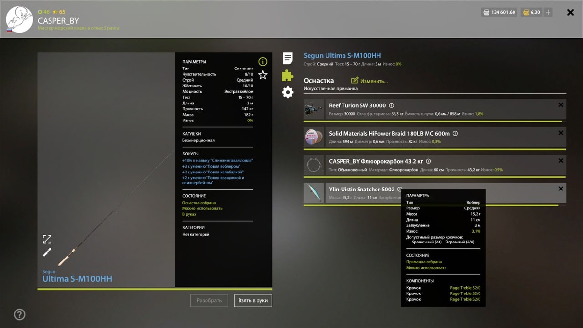Screen dimensions: 583x328
Task: Click the Экстратяжёлое power value
Action: pyautogui.click(x=239, y=91)
